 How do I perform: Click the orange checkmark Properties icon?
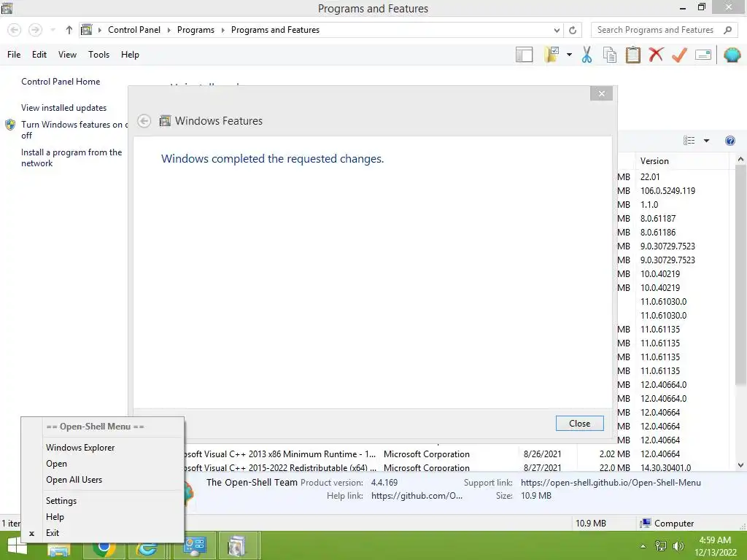coord(679,55)
